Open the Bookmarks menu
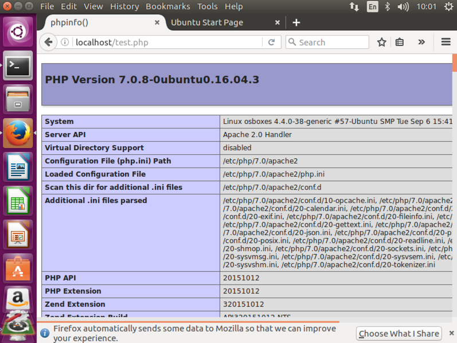457x343 pixels. [x=168, y=6]
